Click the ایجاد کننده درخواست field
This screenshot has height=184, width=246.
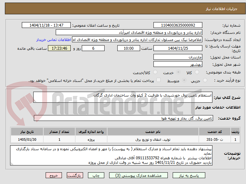click(137, 40)
